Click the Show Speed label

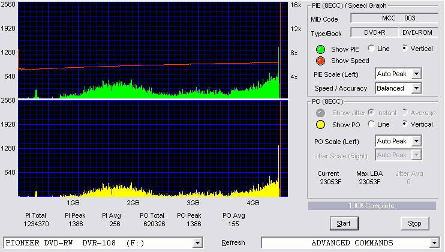350,61
